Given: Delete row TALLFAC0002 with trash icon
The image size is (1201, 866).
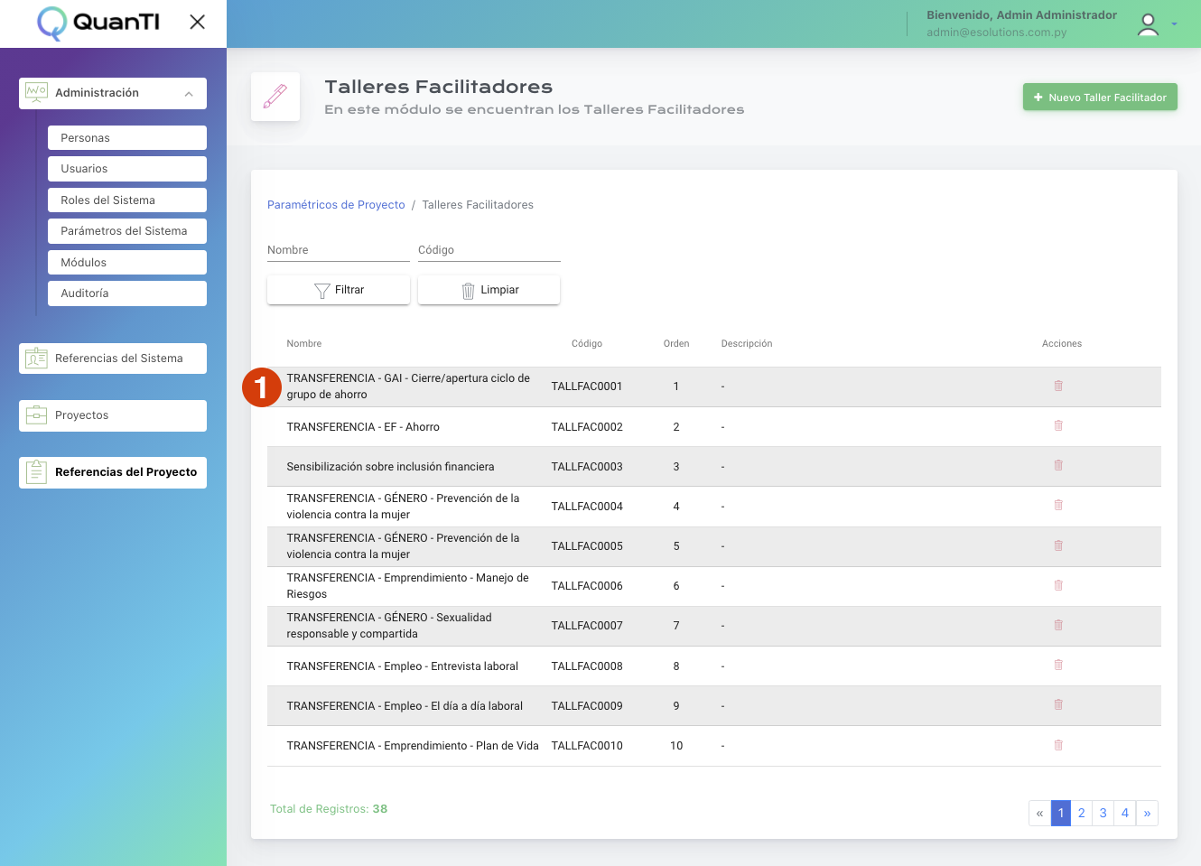Looking at the screenshot, I should tap(1058, 425).
